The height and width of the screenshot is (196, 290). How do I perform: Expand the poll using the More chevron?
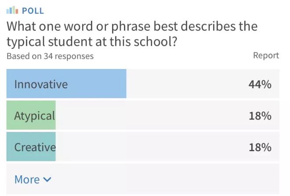[47, 179]
